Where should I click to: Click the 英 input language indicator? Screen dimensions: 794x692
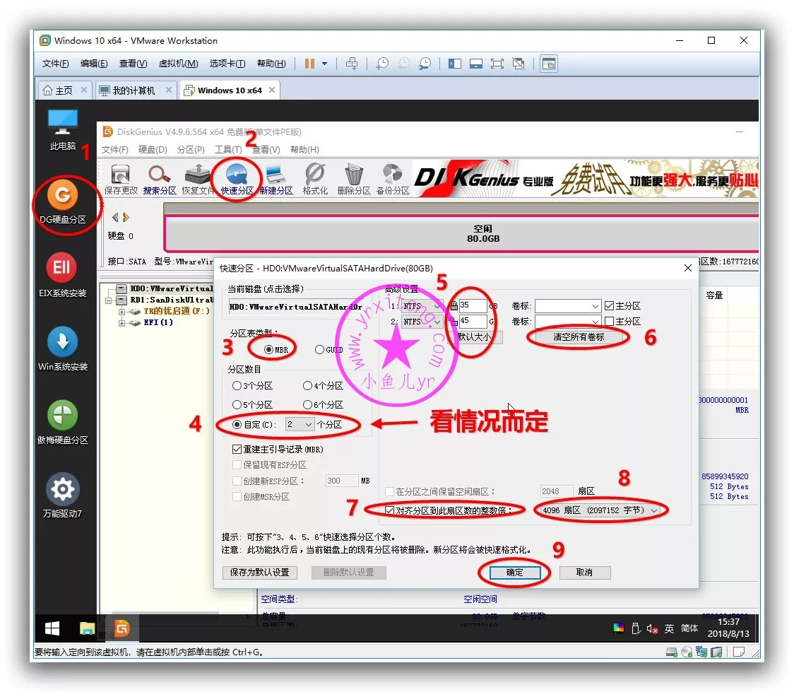[x=669, y=628]
